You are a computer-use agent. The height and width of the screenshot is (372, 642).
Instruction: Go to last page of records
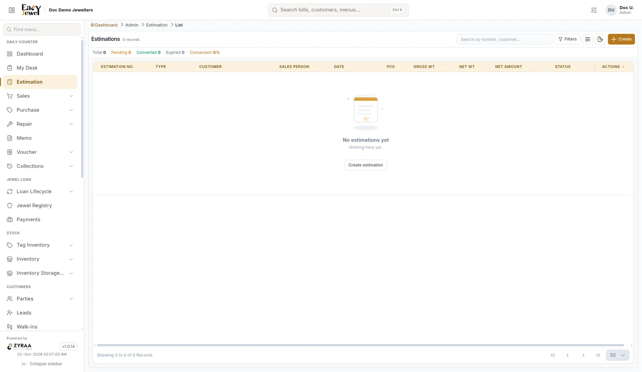point(598,355)
